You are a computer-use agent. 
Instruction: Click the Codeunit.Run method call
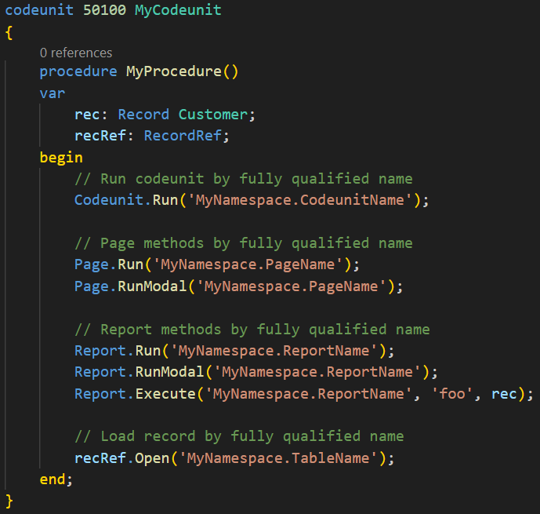point(165,200)
